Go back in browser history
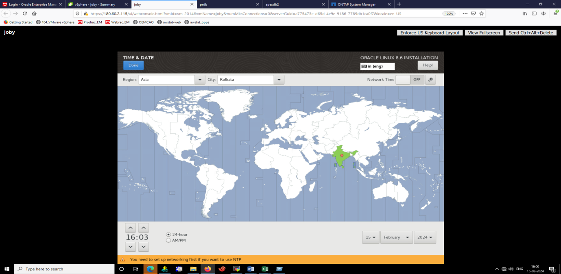Viewport: 561px width, 274px height. pyautogui.click(x=6, y=13)
